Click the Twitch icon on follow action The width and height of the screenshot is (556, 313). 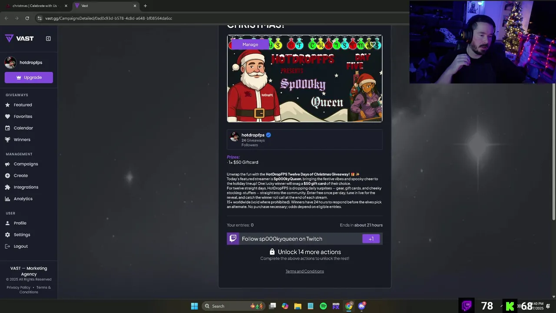[x=233, y=239]
